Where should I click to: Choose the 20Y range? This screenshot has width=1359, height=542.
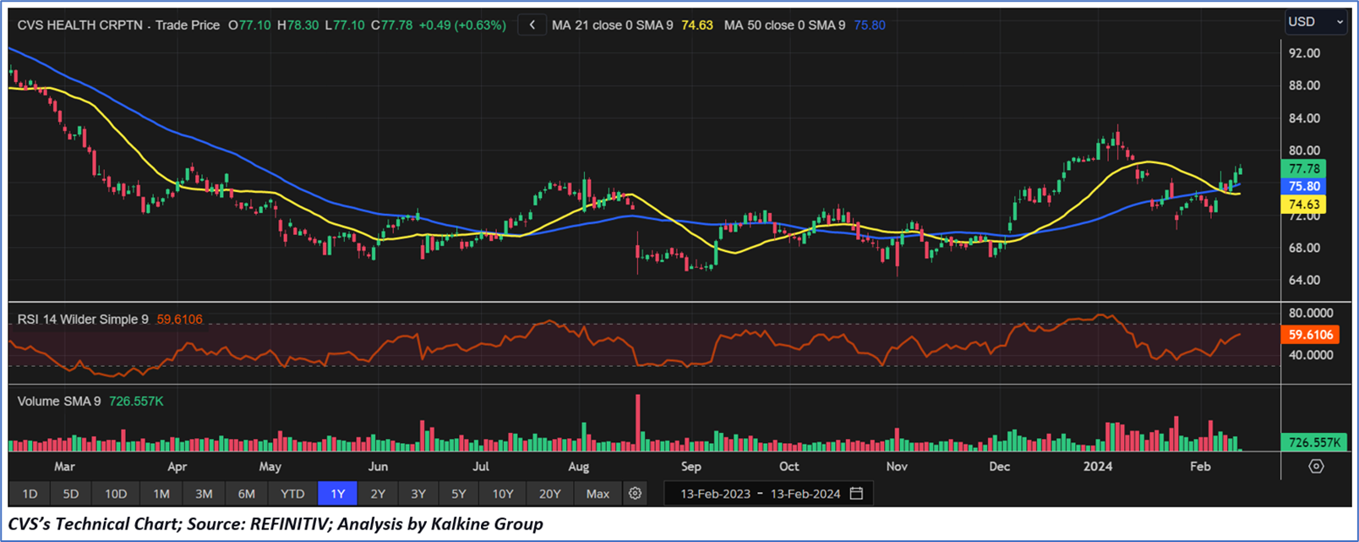pyautogui.click(x=550, y=494)
